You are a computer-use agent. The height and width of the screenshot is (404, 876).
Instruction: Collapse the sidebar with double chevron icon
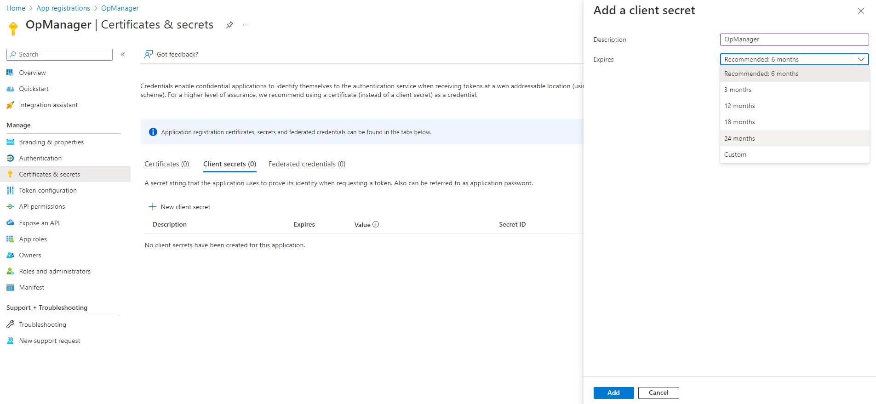pos(123,54)
